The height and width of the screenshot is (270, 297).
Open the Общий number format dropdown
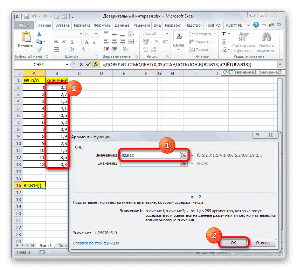pyautogui.click(x=167, y=34)
